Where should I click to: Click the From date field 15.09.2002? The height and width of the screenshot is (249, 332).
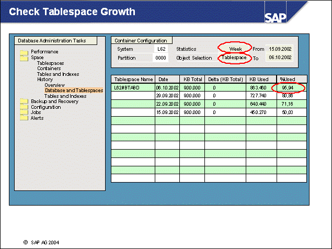279,49
